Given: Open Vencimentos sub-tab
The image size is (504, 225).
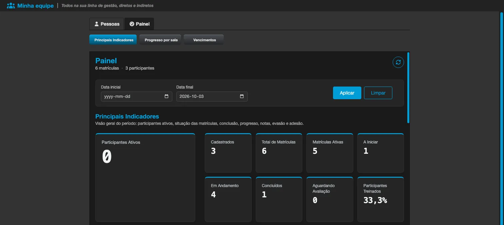Looking at the screenshot, I should tap(204, 40).
